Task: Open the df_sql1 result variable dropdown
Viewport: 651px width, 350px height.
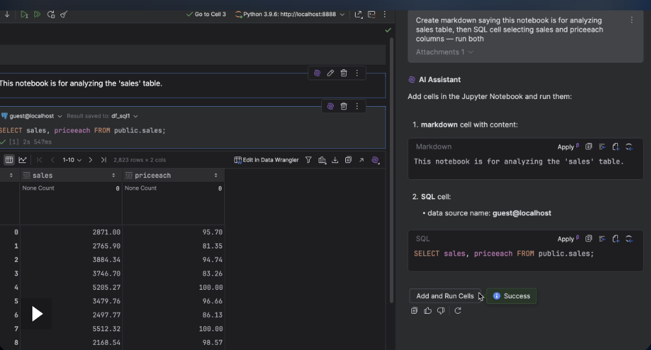Action: (124, 116)
